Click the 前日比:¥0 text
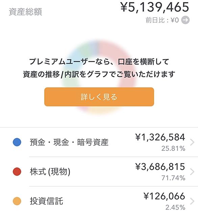 162,20
